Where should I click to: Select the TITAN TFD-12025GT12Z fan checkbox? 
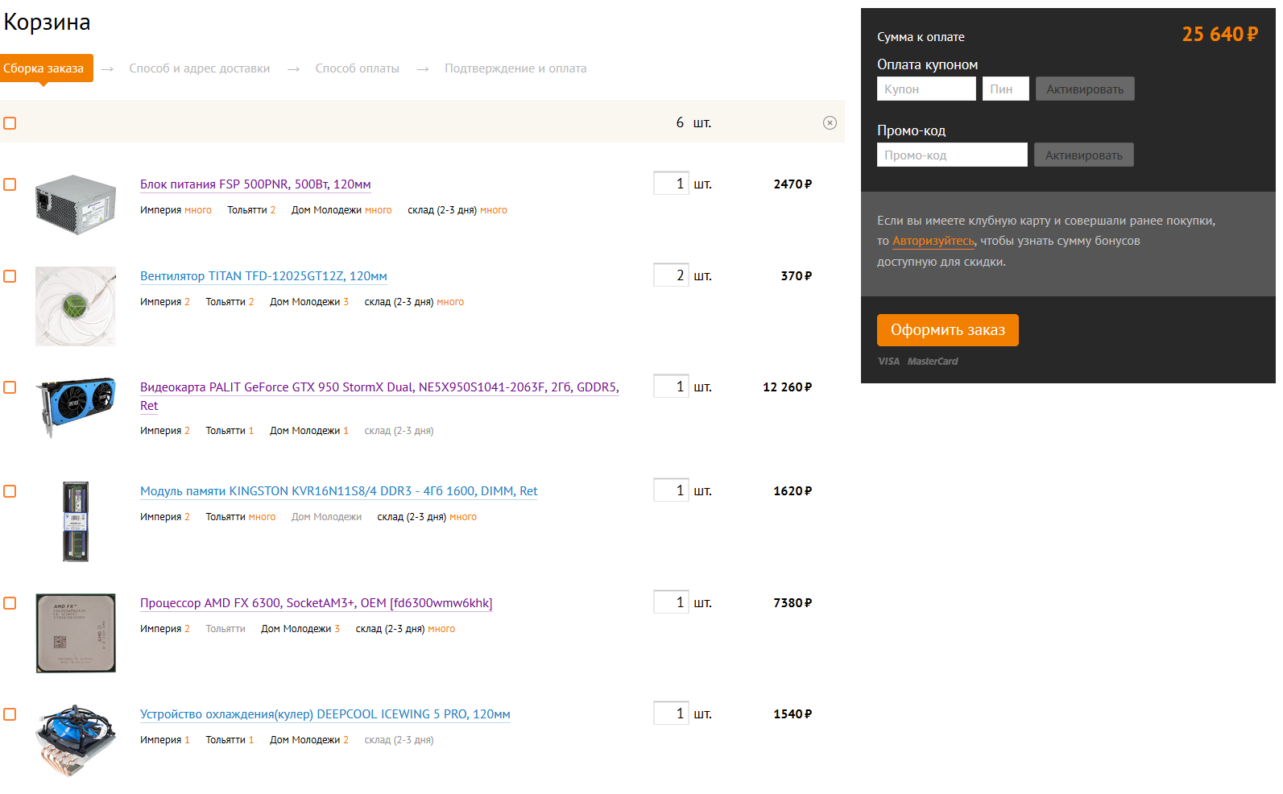pyautogui.click(x=10, y=276)
